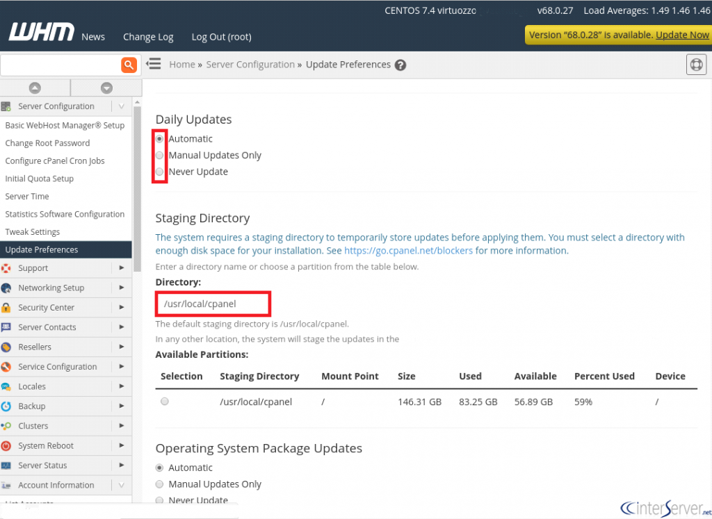Click the WHM logo
712x519 pixels.
[41, 32]
